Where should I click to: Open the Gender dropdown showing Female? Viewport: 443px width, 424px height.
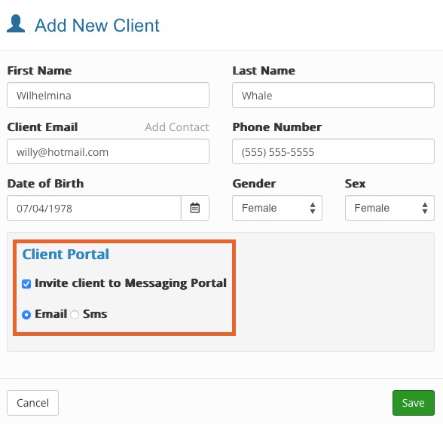277,208
